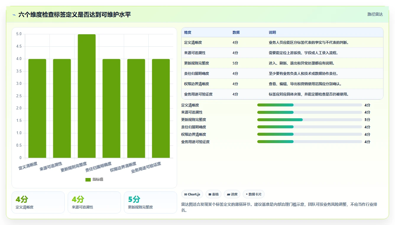Click the 责任归属明确度 x-axis label in chart
The width and height of the screenshot is (395, 225).
[x=98, y=167]
